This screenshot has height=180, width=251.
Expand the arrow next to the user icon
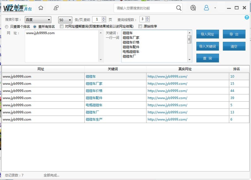tap(215, 8)
